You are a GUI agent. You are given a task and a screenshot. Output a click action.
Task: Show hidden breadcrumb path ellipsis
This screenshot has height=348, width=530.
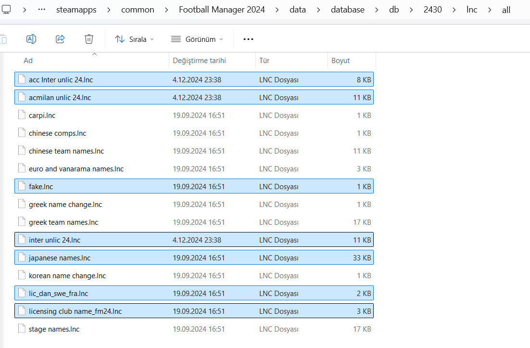click(41, 10)
